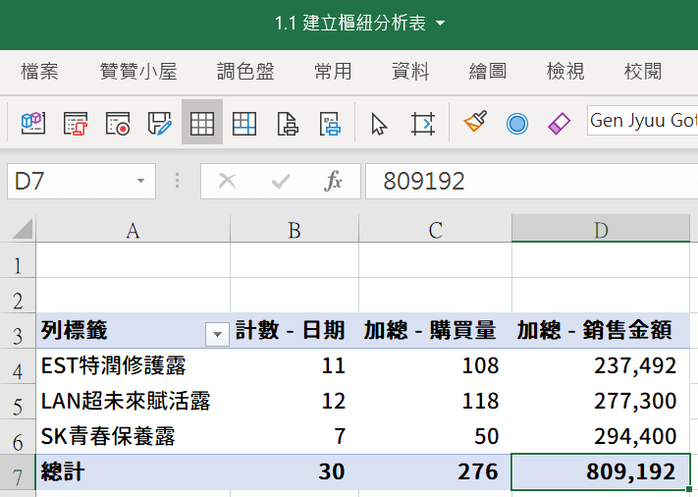Click the purple eraser icon
Viewport: 698px width, 497px height.
coord(560,124)
